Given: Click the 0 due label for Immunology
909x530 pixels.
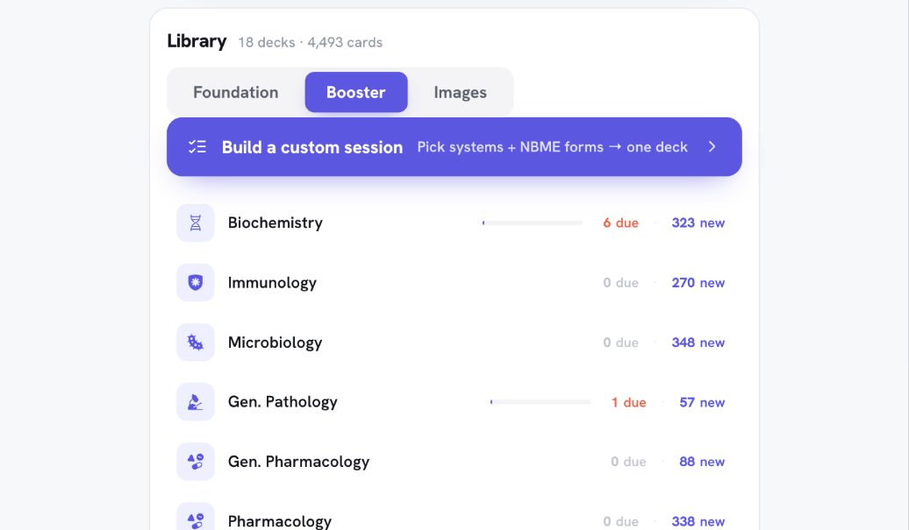Looking at the screenshot, I should (620, 282).
